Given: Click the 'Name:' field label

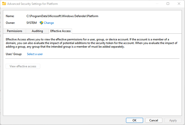Looking at the screenshot, I should click(10, 16).
